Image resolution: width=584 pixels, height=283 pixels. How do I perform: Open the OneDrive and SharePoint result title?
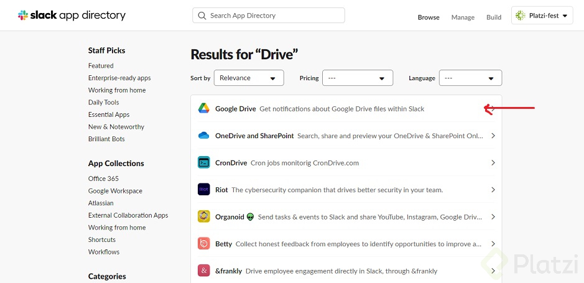[x=254, y=136]
